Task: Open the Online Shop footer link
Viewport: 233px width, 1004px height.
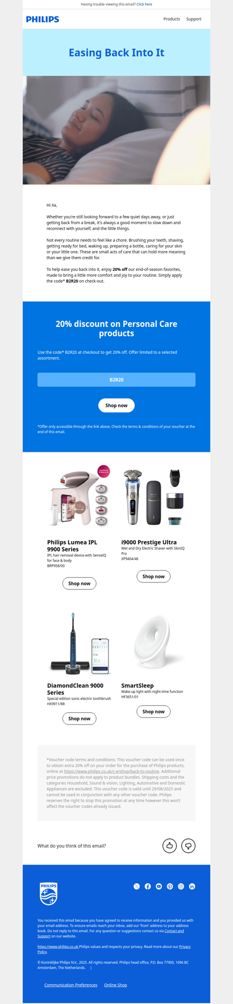Action: [x=115, y=985]
